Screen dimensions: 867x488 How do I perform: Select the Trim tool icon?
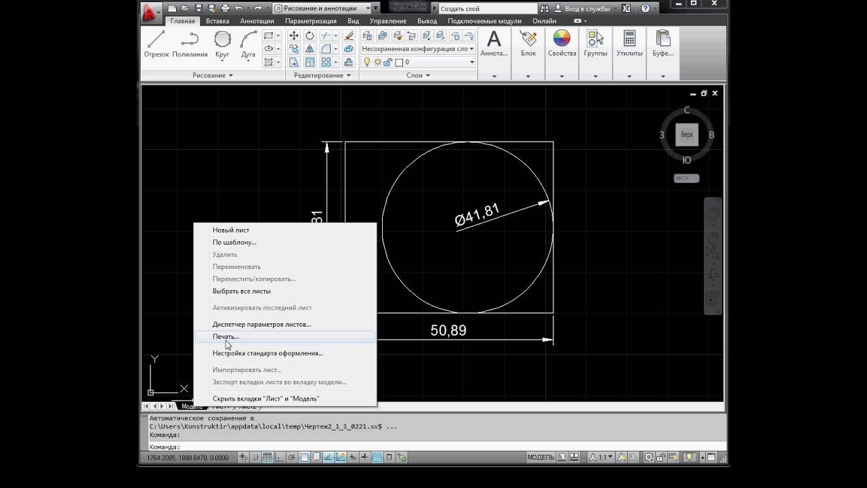click(326, 36)
